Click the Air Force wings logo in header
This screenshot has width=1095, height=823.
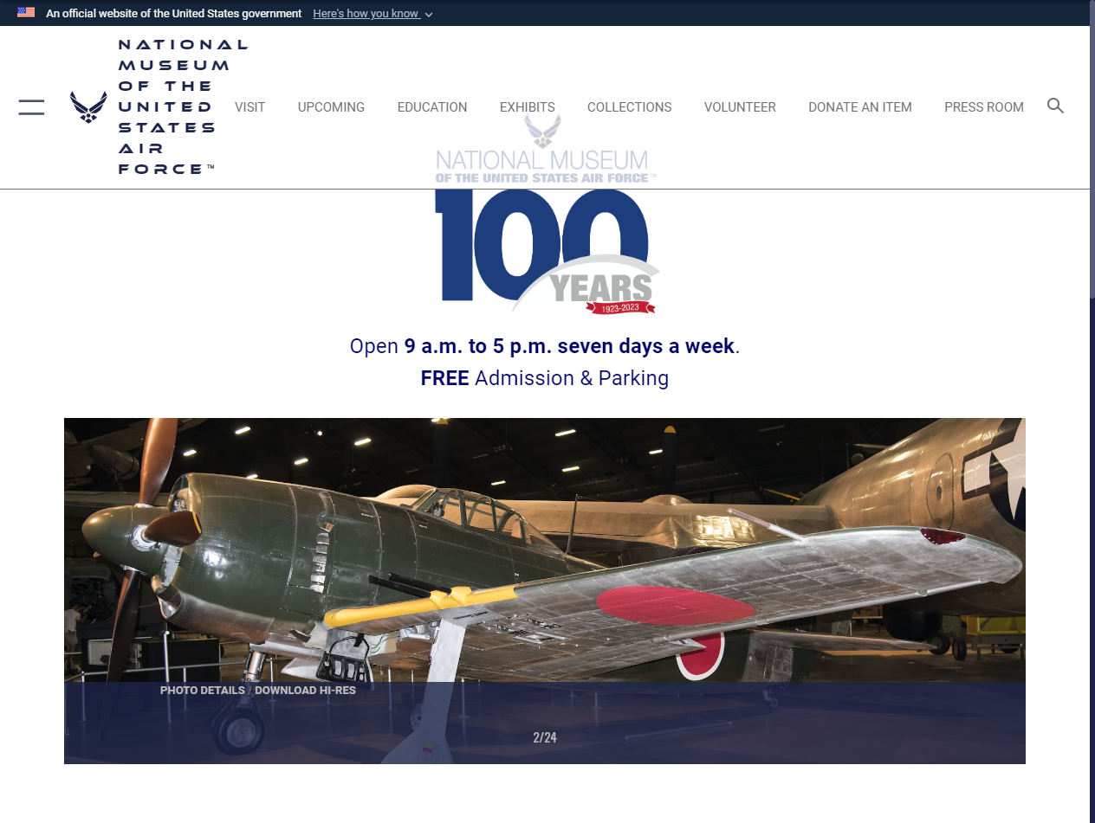pos(88,107)
